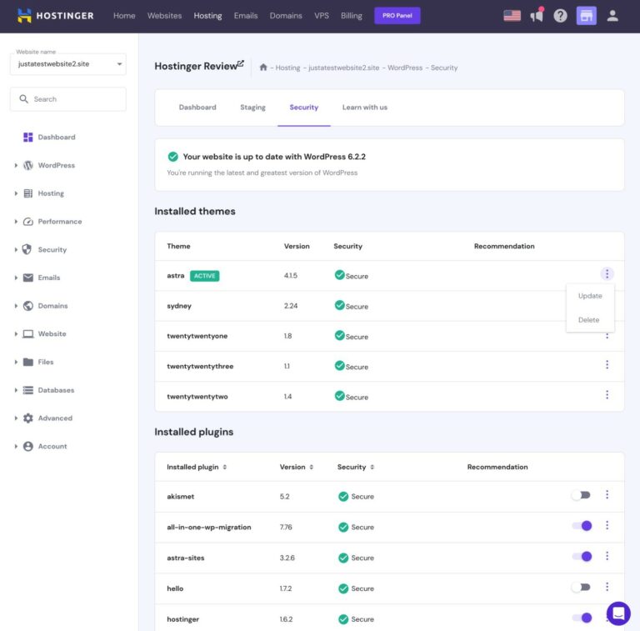Image resolution: width=640 pixels, height=631 pixels.
Task: Click the Hosting server icon in sidebar
Action: pos(27,193)
